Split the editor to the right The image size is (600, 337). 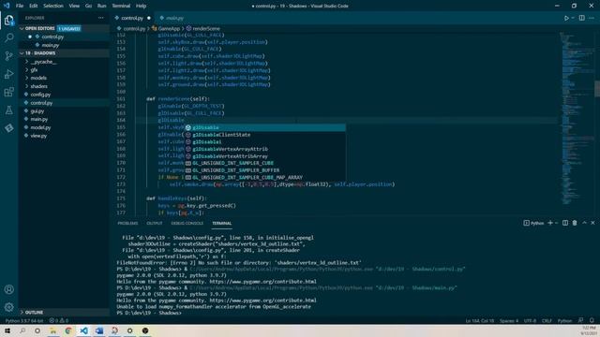(x=581, y=18)
